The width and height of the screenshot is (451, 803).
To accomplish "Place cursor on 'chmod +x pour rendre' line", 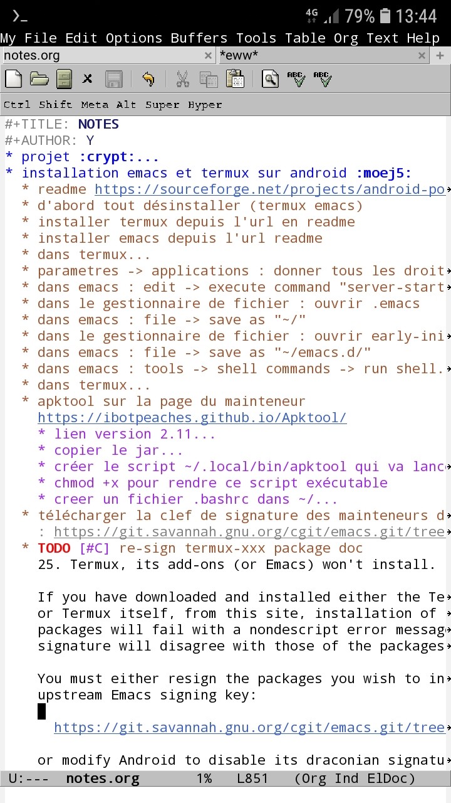I will point(212,483).
